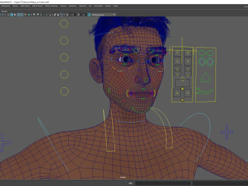Click the MEL command line input field

click(163, 183)
